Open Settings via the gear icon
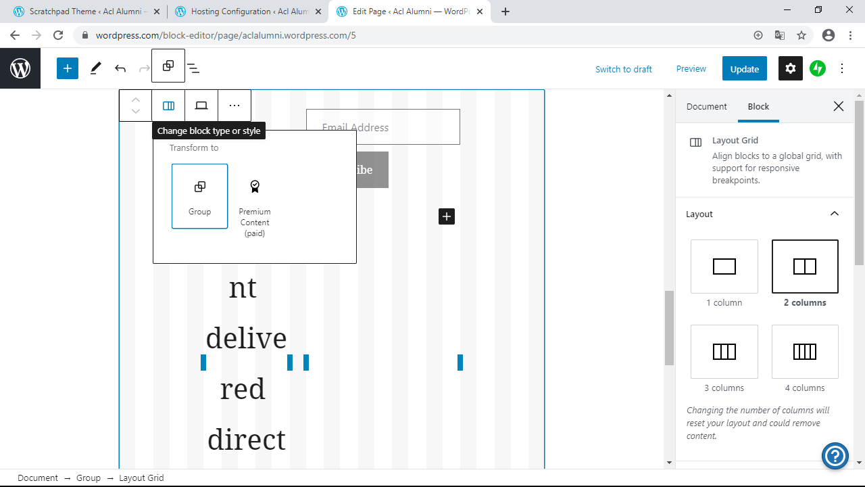This screenshot has width=865, height=487. [791, 68]
